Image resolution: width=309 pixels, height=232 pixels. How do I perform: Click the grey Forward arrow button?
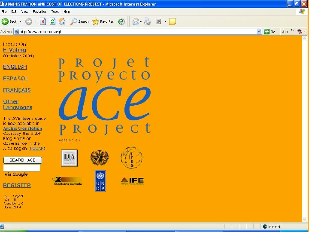tap(29, 21)
